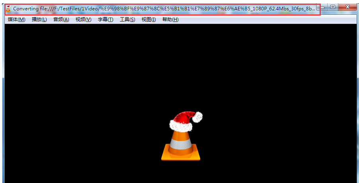
Task: Maximize the VLC window
Action: (333, 7)
